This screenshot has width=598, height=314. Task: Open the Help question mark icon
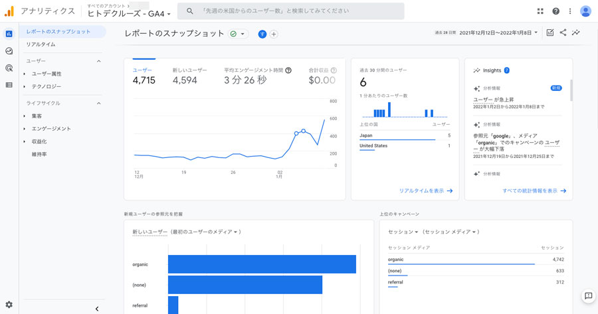point(555,11)
